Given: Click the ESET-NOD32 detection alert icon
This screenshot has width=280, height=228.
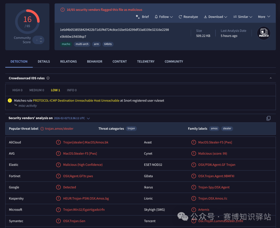Looking at the screenshot, I should pyautogui.click(x=194, y=165).
